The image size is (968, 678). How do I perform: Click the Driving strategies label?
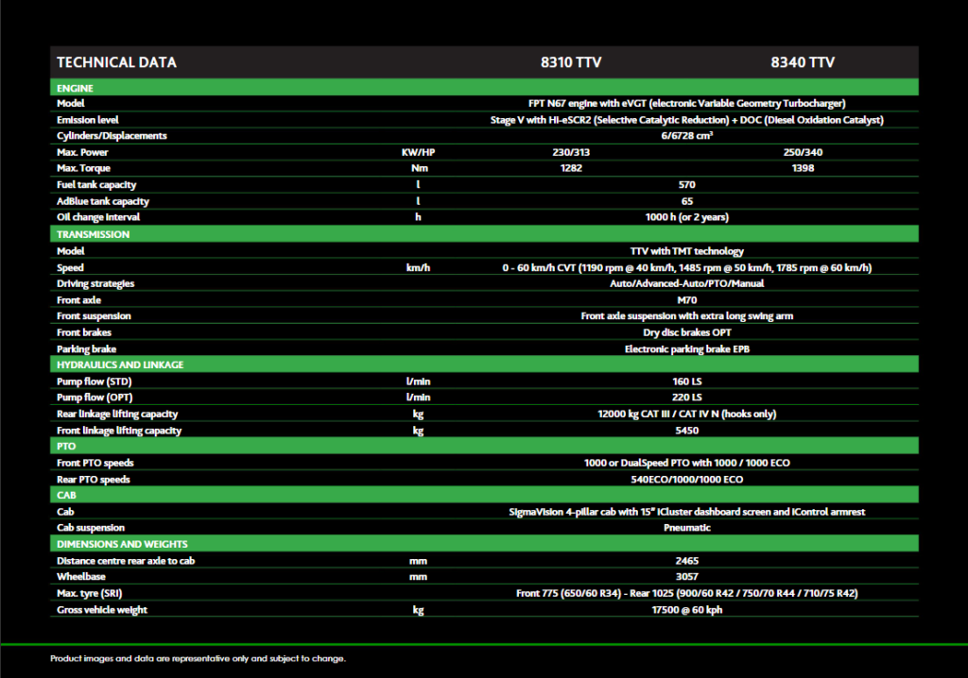95,284
